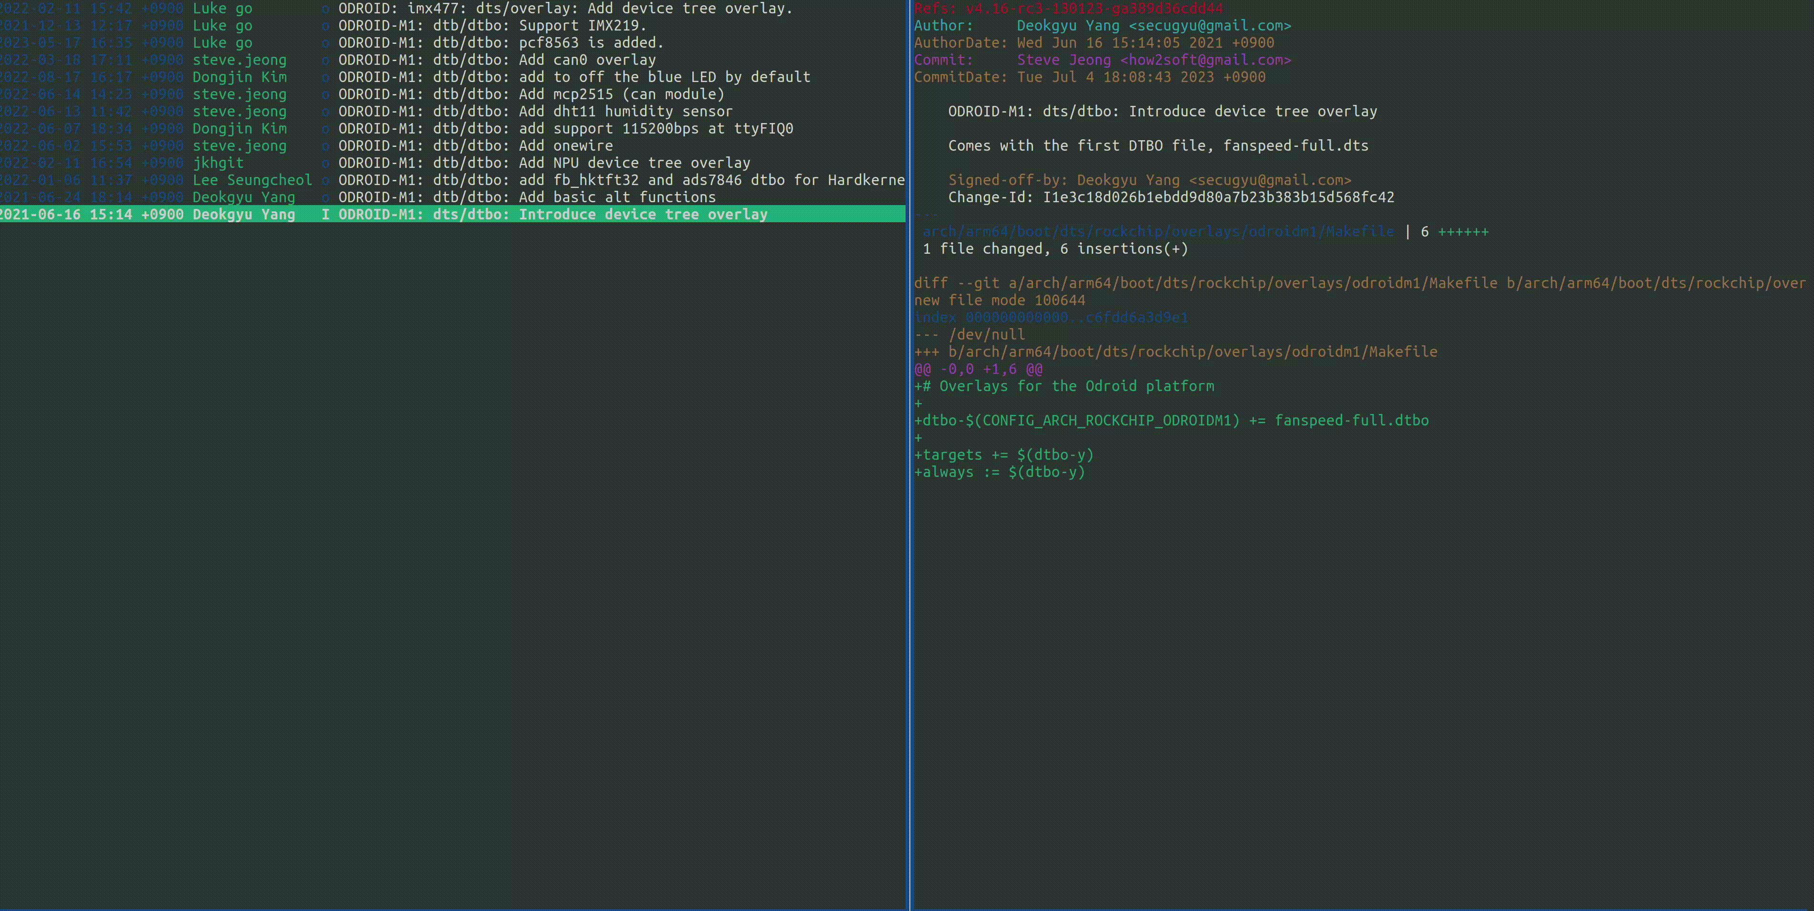1814x911 pixels.
Task: Click the 'I' marker on the selected commit
Action: [325, 214]
